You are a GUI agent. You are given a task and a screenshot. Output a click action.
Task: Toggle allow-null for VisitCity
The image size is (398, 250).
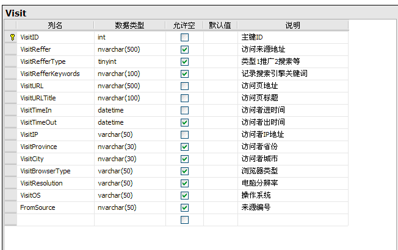(184, 159)
